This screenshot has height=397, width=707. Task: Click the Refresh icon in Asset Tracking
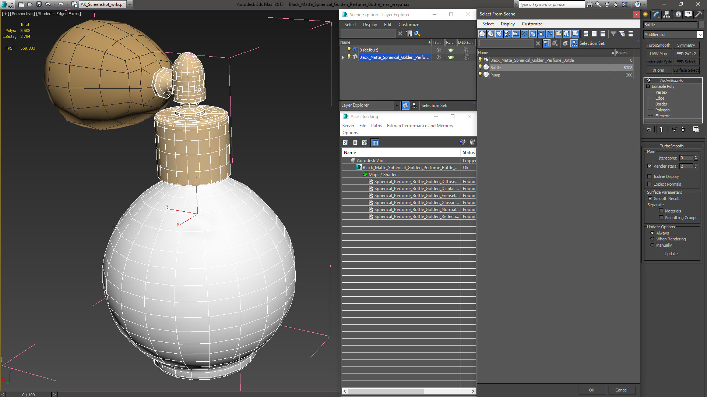pos(345,143)
